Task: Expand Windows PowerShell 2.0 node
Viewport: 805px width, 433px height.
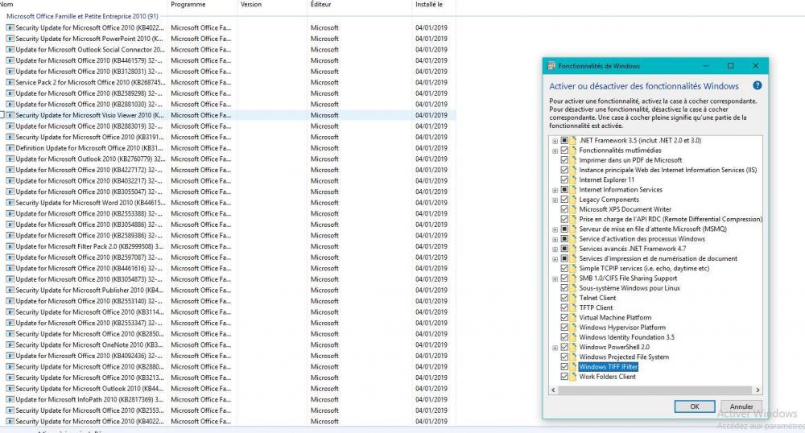Action: (555, 348)
